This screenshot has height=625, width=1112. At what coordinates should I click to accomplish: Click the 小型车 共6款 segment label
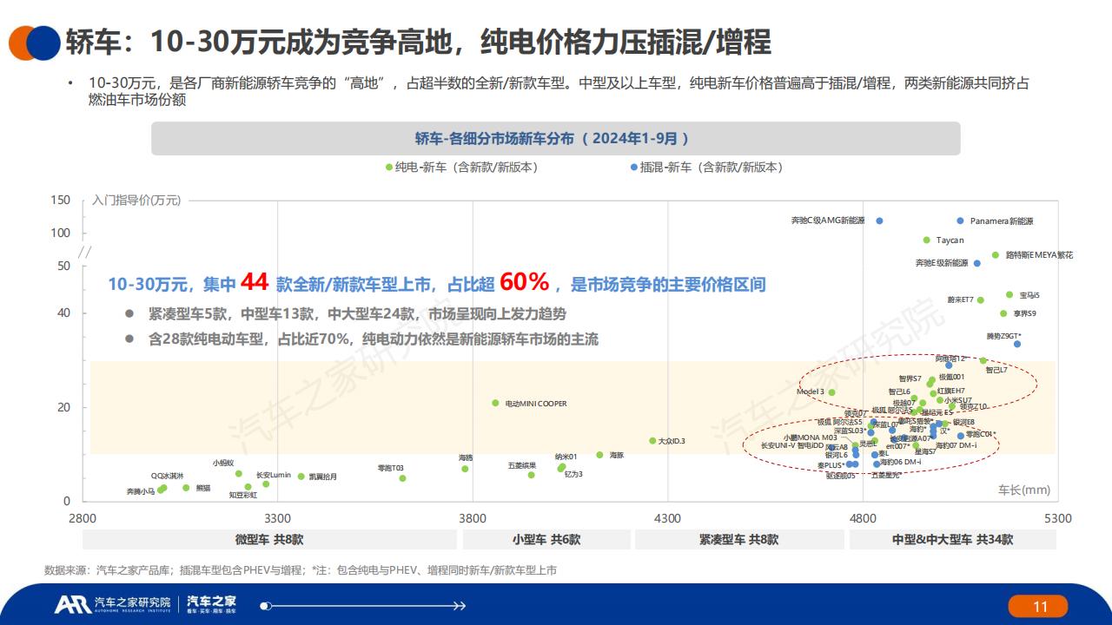coord(546,539)
